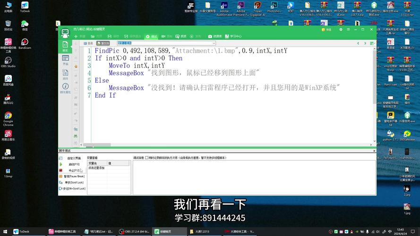Click the robot logo in the title bar
Screen dimensions: 420x236
coord(65,33)
